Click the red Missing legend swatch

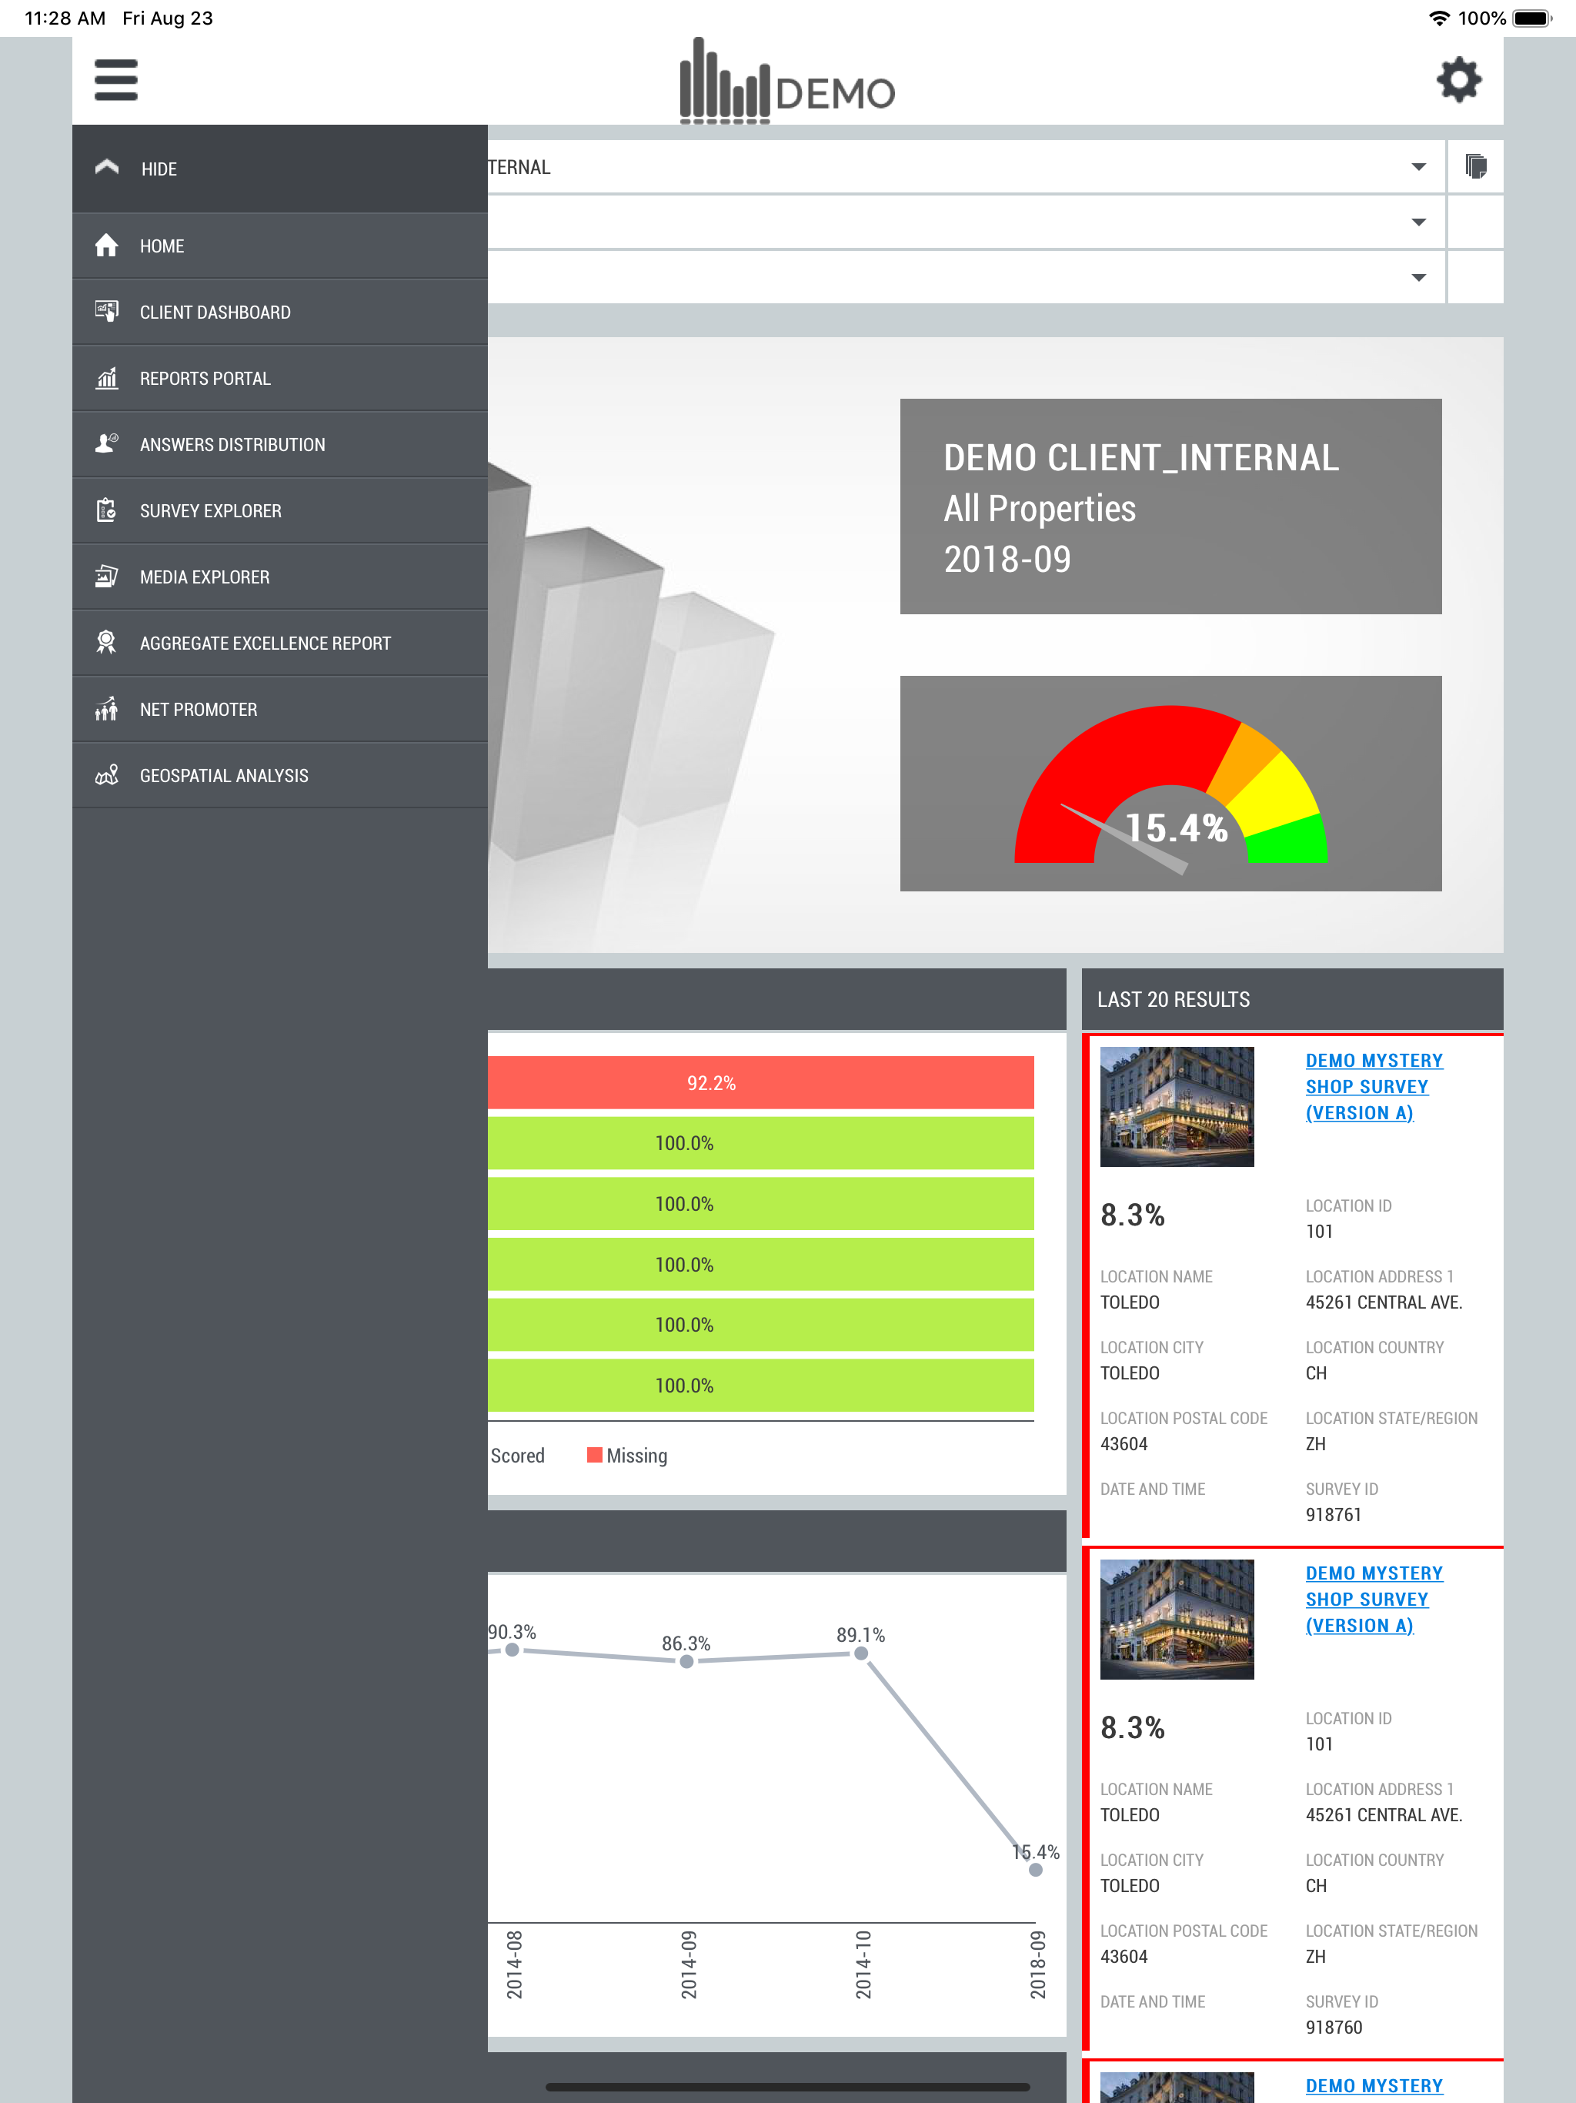point(594,1455)
